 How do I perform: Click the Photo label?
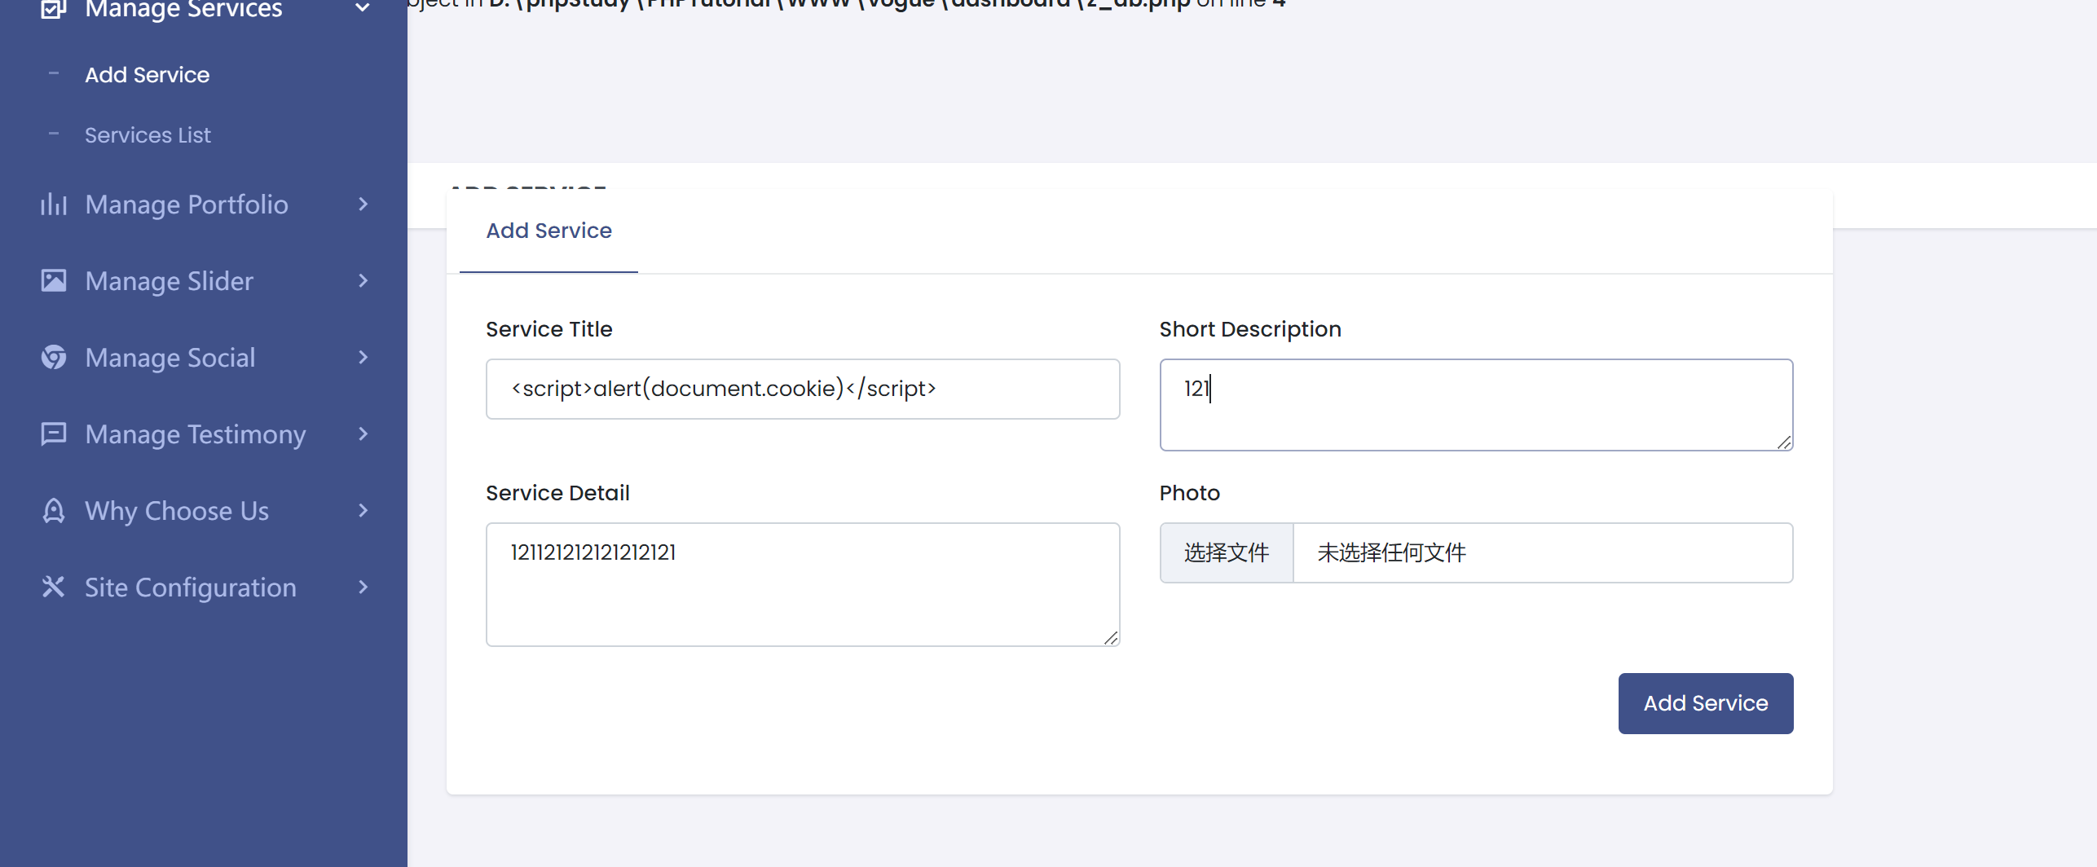tap(1190, 493)
